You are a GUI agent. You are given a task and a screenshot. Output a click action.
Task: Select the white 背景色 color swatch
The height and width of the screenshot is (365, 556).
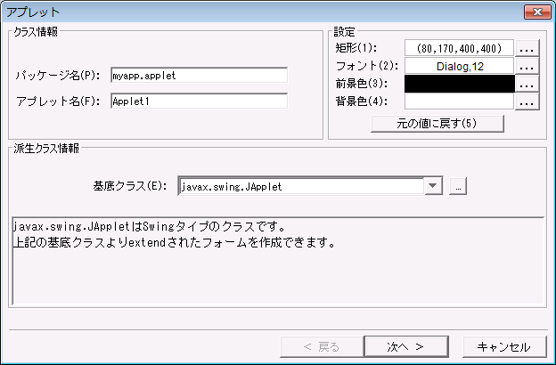point(459,101)
